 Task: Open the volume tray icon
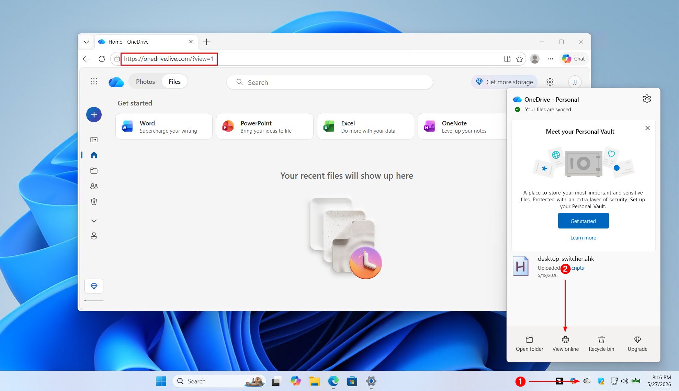(625, 381)
